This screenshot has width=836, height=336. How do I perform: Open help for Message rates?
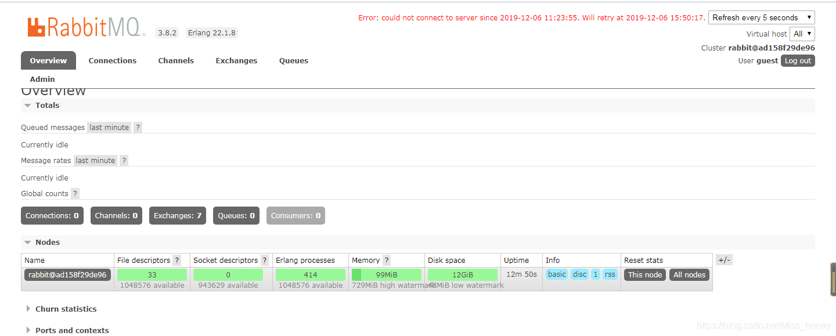(124, 160)
